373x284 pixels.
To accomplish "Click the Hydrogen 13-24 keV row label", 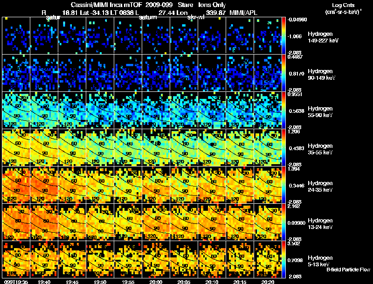I will click(x=320, y=224).
